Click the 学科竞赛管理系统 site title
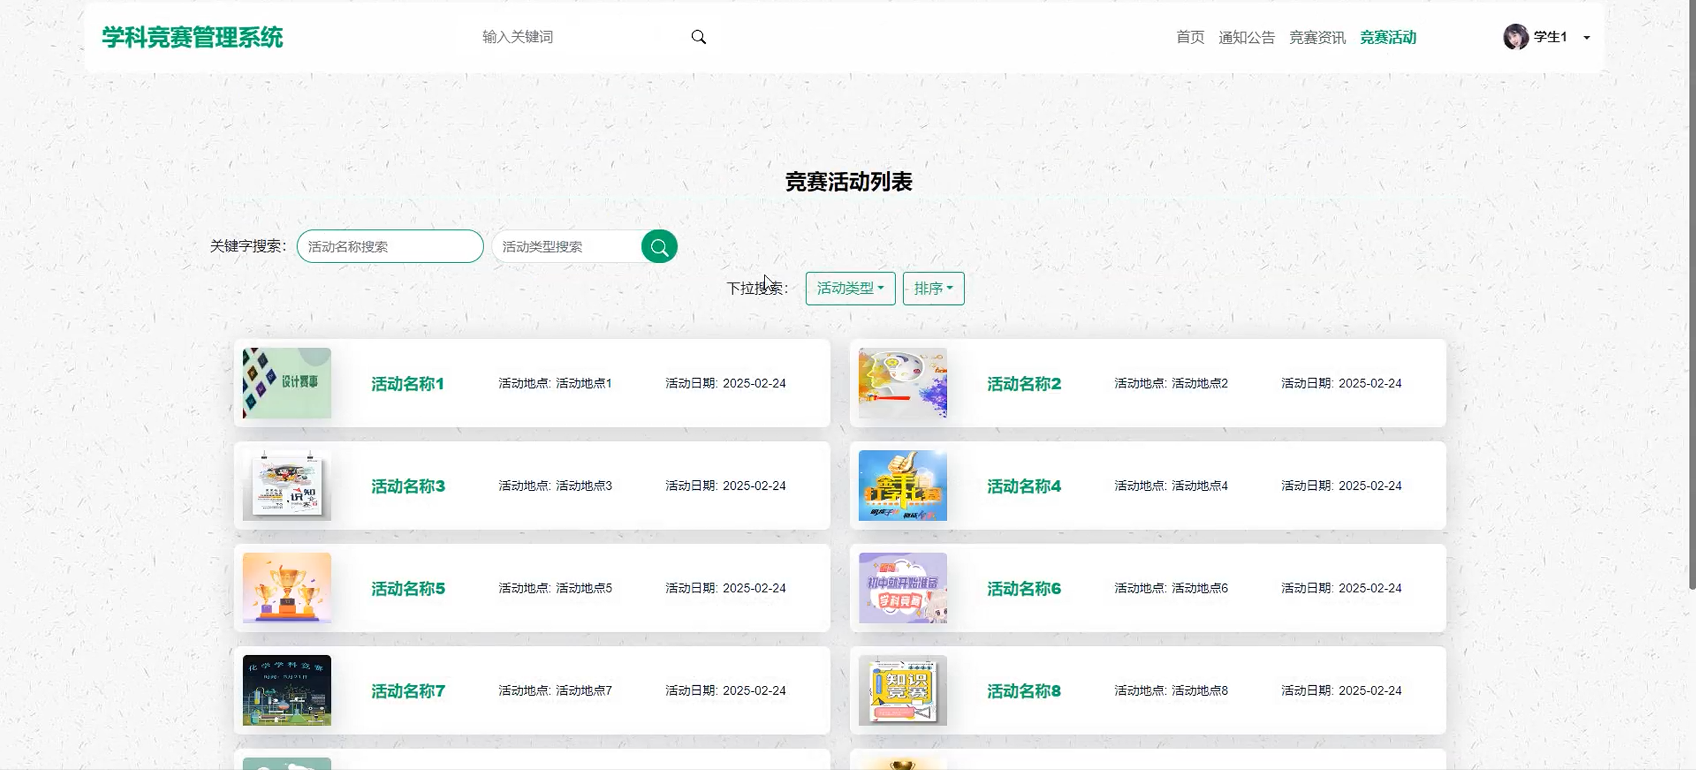The image size is (1696, 770). click(192, 37)
